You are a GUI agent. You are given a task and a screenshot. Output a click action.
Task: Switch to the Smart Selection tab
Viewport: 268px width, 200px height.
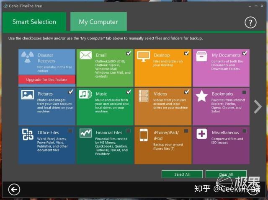[x=34, y=22]
